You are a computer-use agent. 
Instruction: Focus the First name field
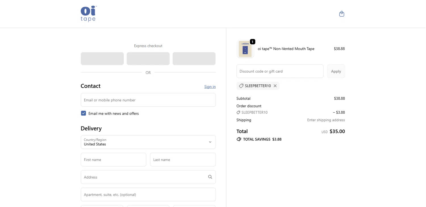114,160
